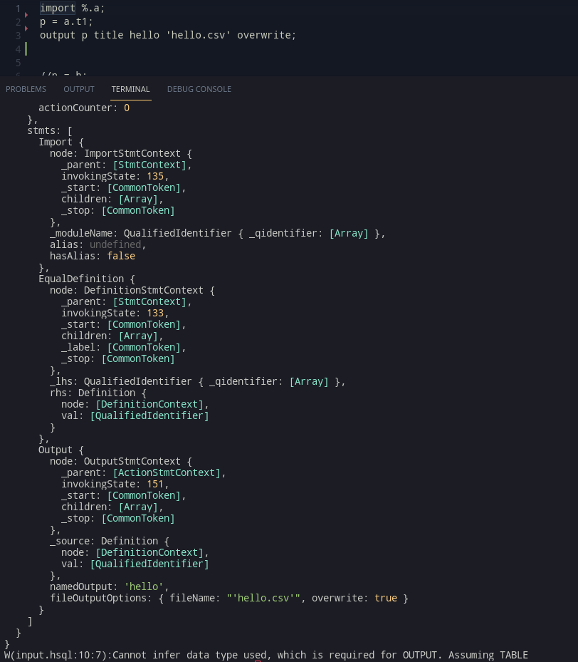Open the OUTPUT panel tab

79,89
